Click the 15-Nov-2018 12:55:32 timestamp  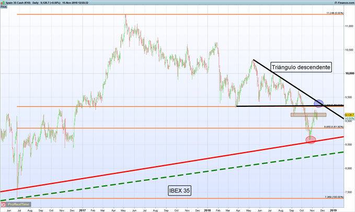tap(75, 3)
